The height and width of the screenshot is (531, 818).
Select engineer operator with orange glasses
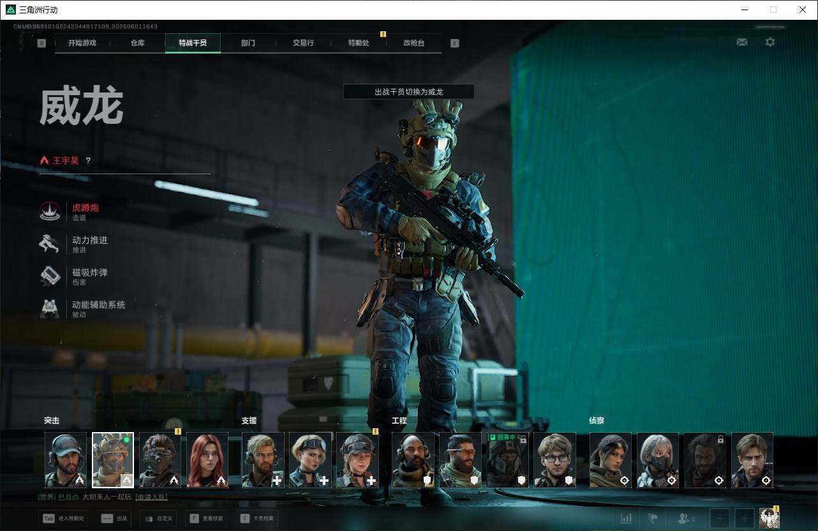(460, 460)
